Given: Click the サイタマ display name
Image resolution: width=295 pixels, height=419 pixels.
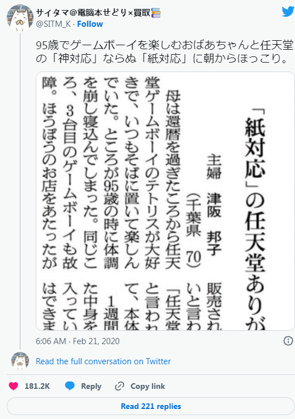Looking at the screenshot, I should 93,12.
